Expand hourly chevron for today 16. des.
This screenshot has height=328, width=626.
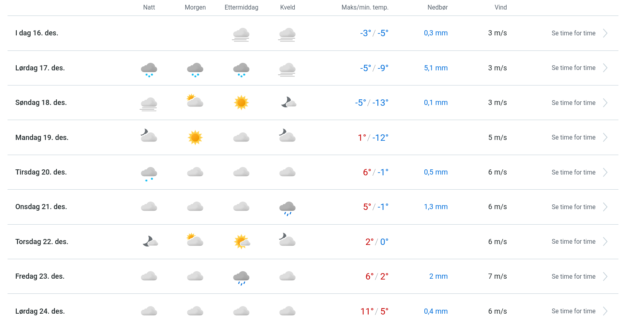click(x=605, y=33)
